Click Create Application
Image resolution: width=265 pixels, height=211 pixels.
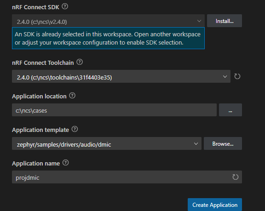[x=215, y=205]
